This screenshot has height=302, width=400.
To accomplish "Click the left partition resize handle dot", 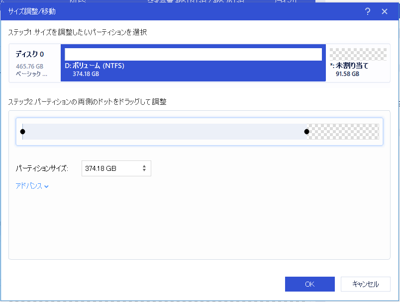I will (x=23, y=131).
